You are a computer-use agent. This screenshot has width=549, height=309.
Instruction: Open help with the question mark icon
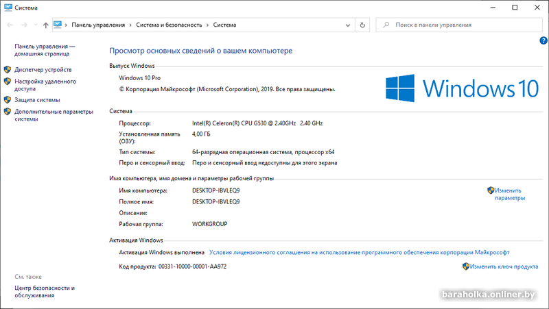tap(544, 40)
